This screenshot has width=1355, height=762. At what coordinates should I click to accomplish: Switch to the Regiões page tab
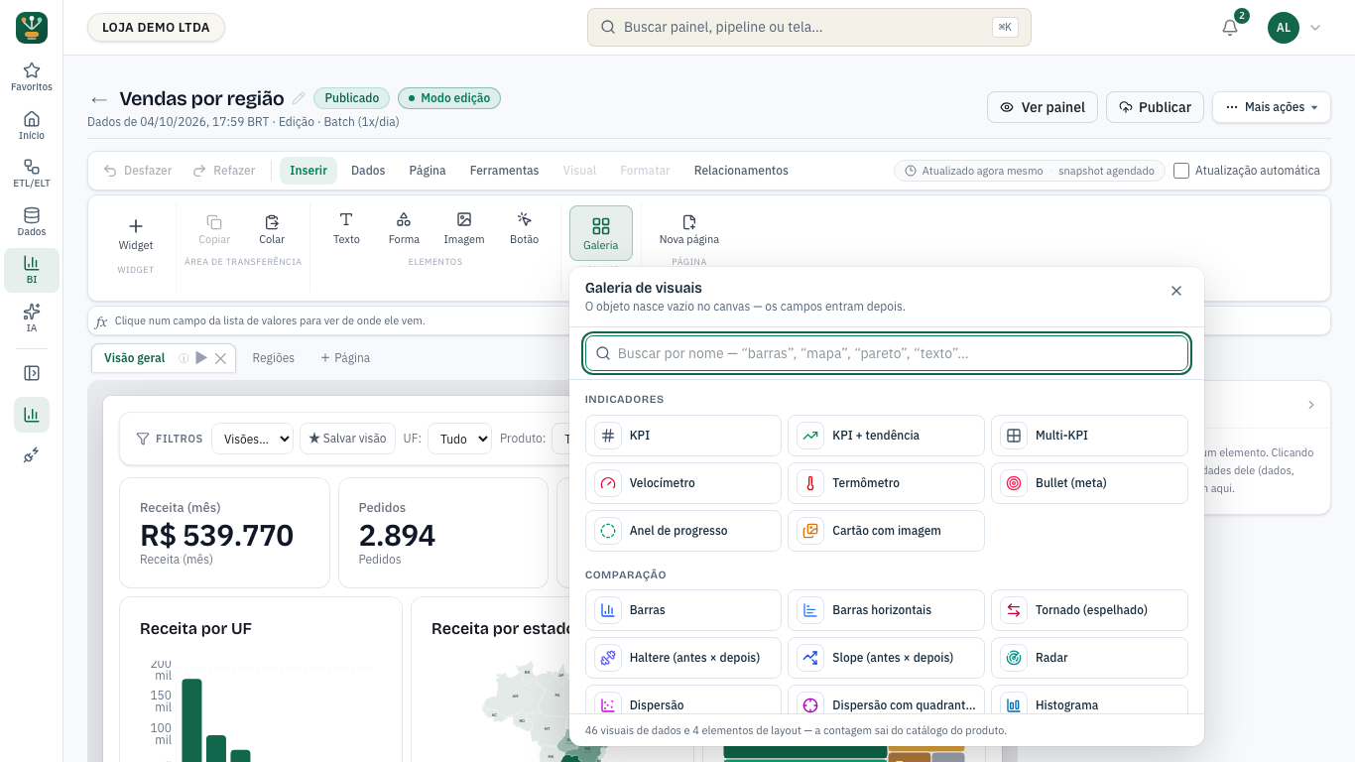pyautogui.click(x=274, y=358)
